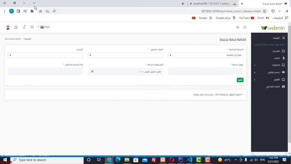This screenshot has width=291, height=164.
Task: Open the students item in the sidebar
Action: (x=279, y=58)
